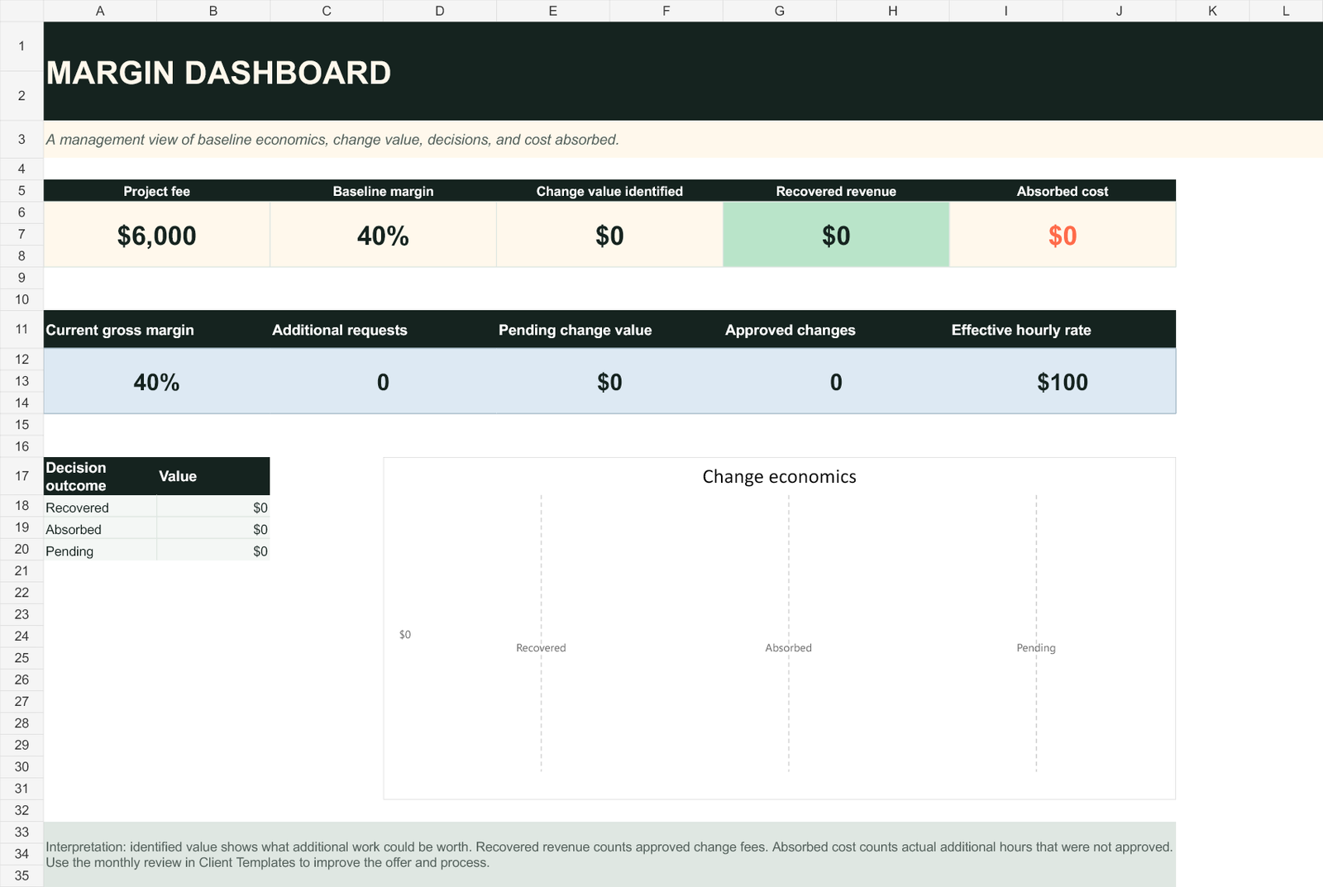
Task: Select the Current gross margin header
Action: click(x=156, y=330)
